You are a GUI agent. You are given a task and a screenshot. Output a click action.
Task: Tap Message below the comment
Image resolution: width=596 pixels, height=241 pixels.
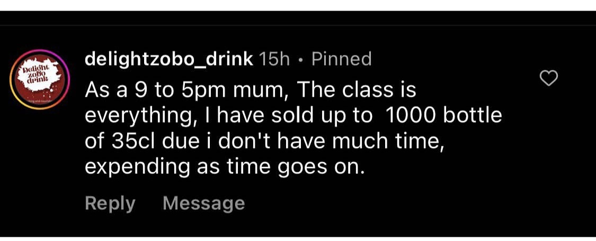pos(203,203)
